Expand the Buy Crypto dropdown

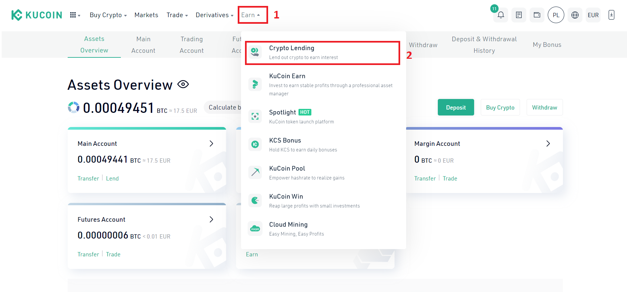click(108, 15)
